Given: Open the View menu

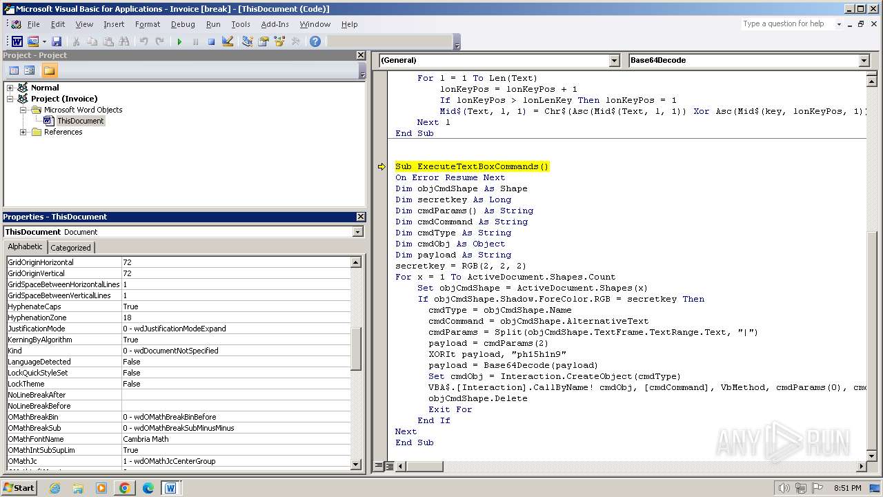Looking at the screenshot, I should (x=84, y=24).
